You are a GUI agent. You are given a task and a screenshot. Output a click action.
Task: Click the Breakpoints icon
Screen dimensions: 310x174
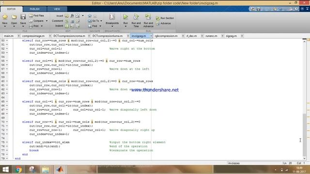[x=112, y=17]
